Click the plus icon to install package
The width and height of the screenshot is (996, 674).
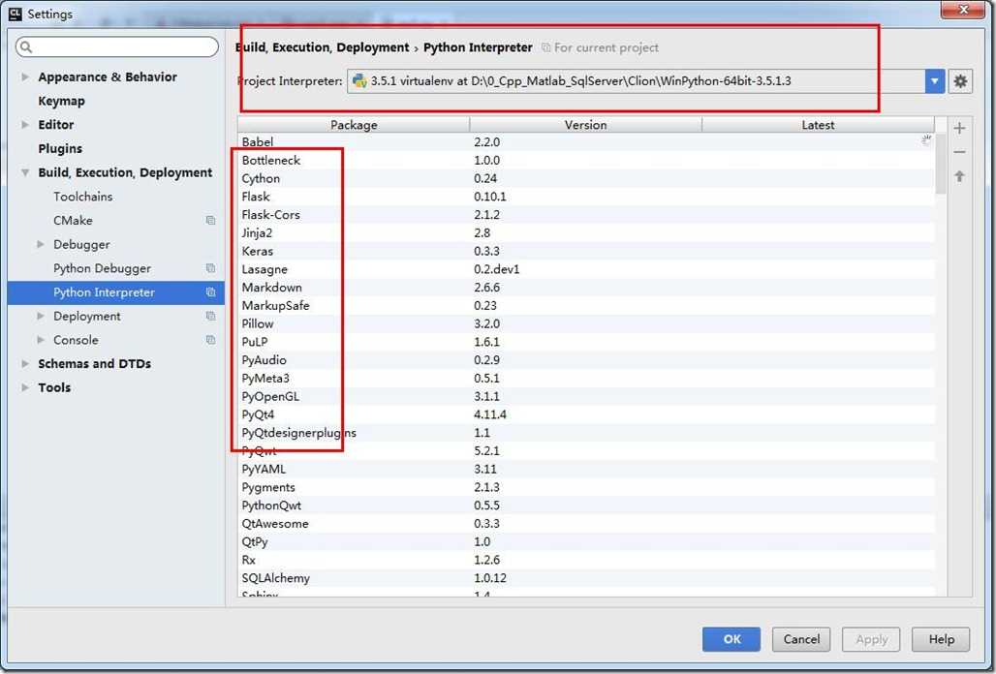959,128
